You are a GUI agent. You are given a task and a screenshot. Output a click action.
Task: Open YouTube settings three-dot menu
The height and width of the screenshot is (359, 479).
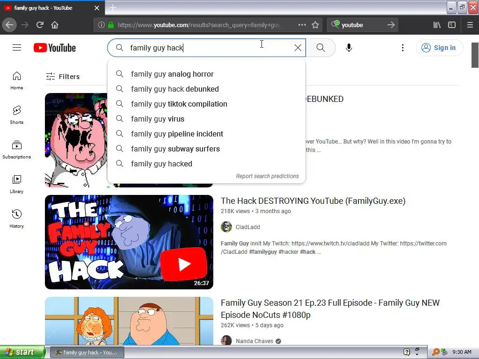(403, 48)
